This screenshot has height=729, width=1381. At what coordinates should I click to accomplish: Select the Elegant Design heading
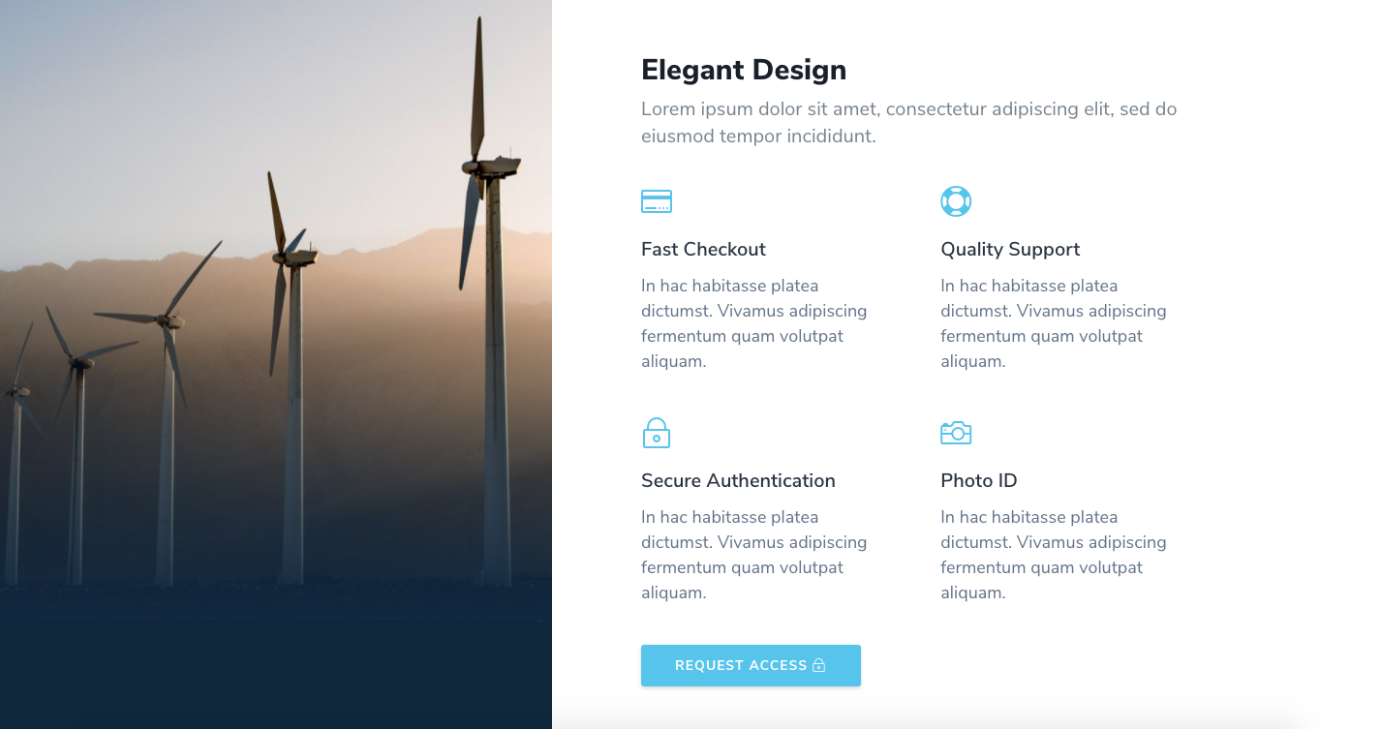[744, 70]
